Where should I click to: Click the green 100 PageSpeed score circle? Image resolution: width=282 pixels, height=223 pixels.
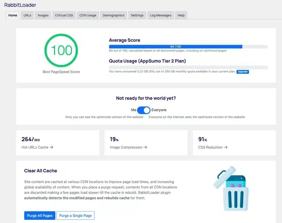pyautogui.click(x=61, y=50)
